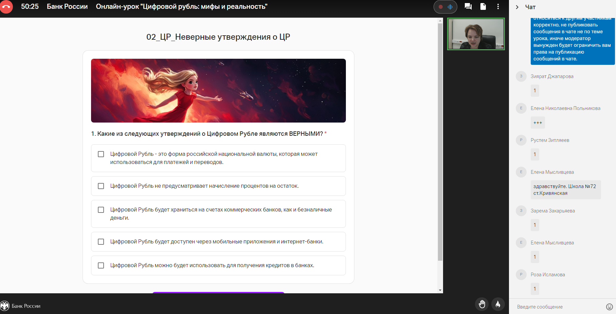Open the three-dot more options menu
Viewport: 616px width, 314px height.
pos(498,6)
